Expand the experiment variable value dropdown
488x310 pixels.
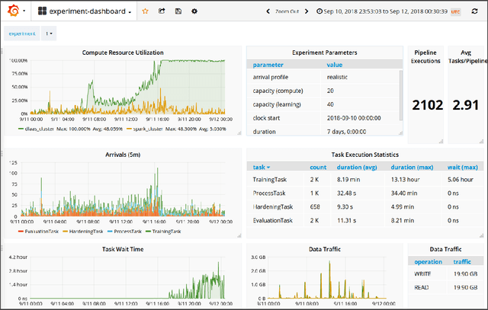click(50, 34)
